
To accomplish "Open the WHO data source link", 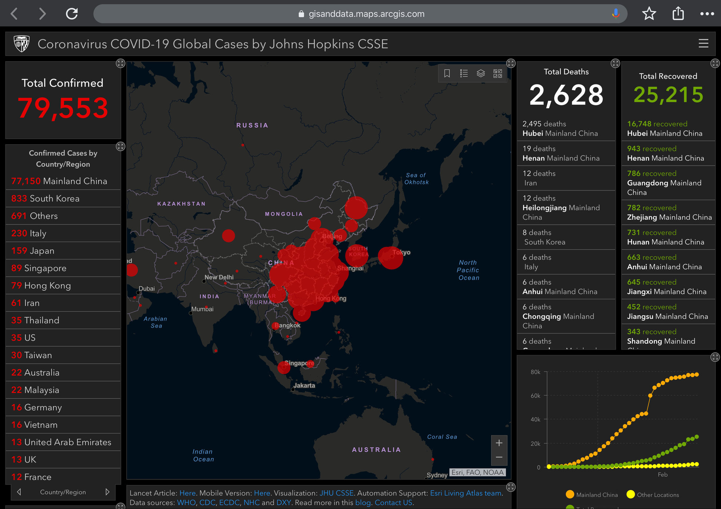I will [x=186, y=503].
